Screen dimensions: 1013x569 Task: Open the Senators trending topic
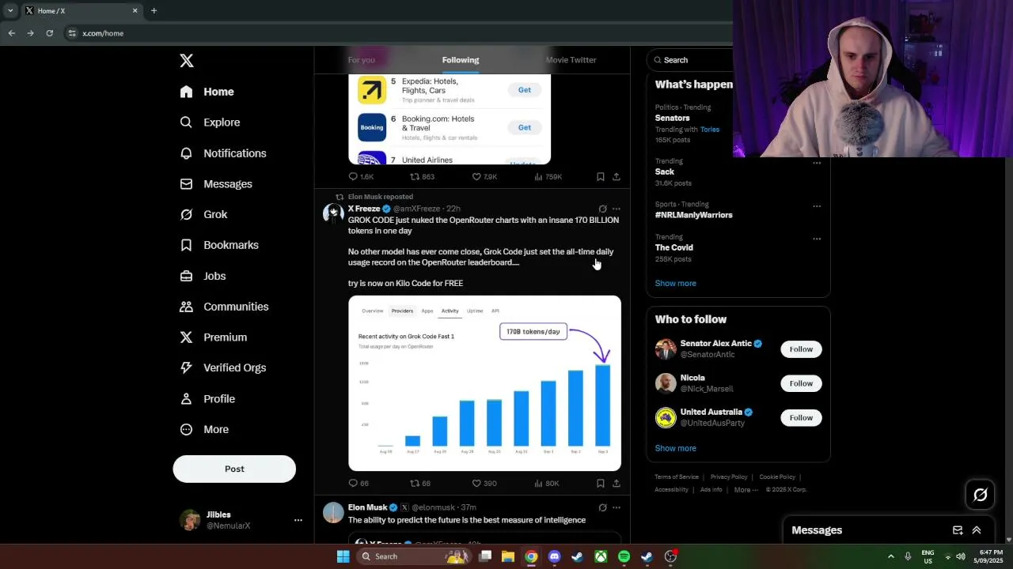pyautogui.click(x=672, y=118)
